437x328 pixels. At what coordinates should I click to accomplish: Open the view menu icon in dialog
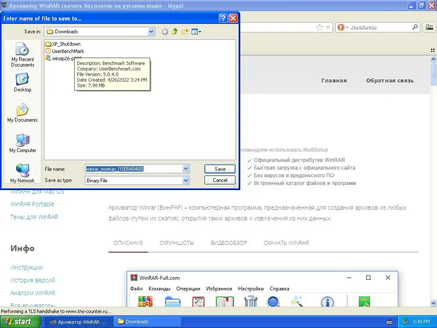click(x=196, y=32)
